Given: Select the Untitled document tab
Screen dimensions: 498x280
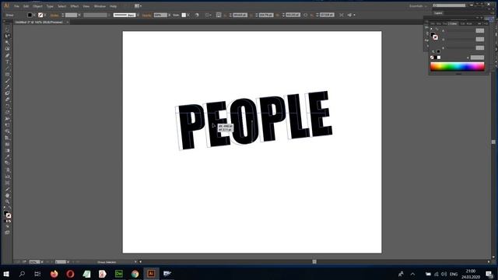Looking at the screenshot, I should 39,23.
